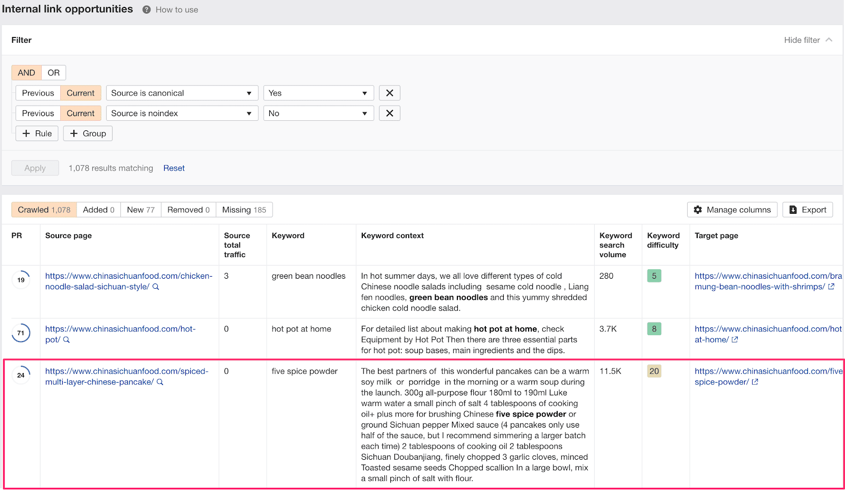This screenshot has height=502, width=845.
Task: Remove the noindex rule with its X button
Action: 389,113
